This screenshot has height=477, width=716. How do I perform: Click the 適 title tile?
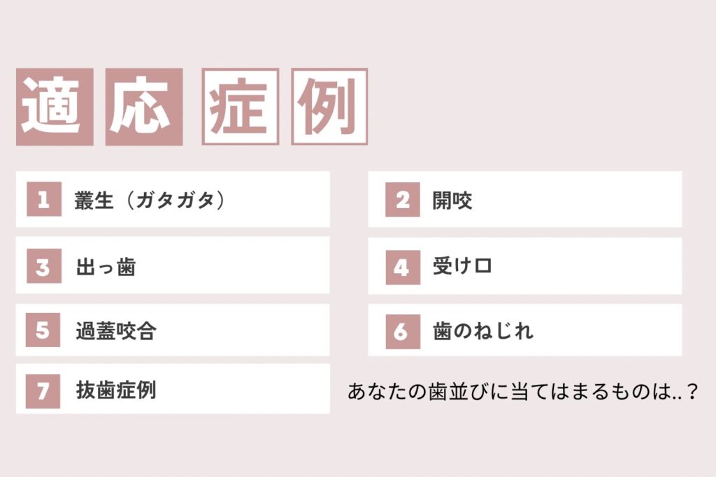click(x=55, y=107)
